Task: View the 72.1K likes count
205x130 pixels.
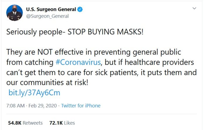Action: click(x=56, y=123)
